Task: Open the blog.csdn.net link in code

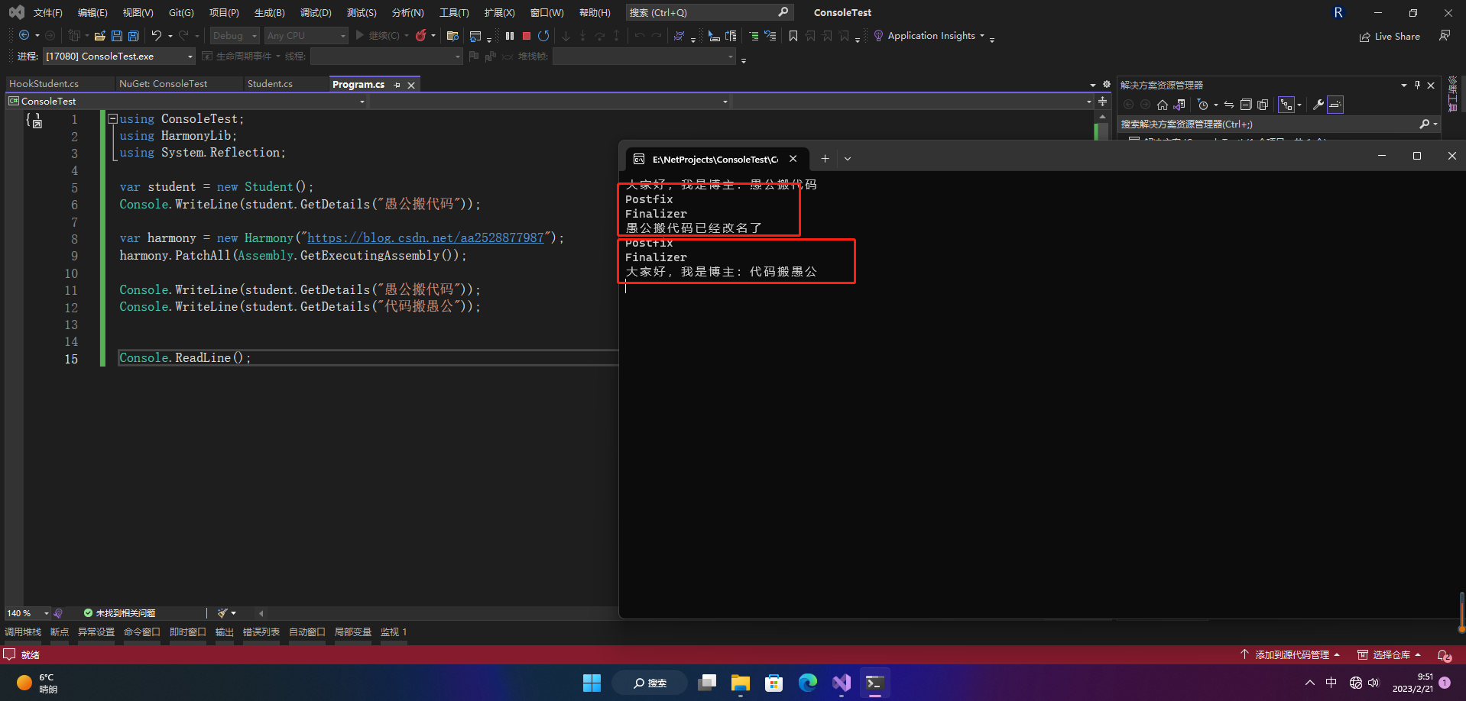Action: (x=426, y=238)
